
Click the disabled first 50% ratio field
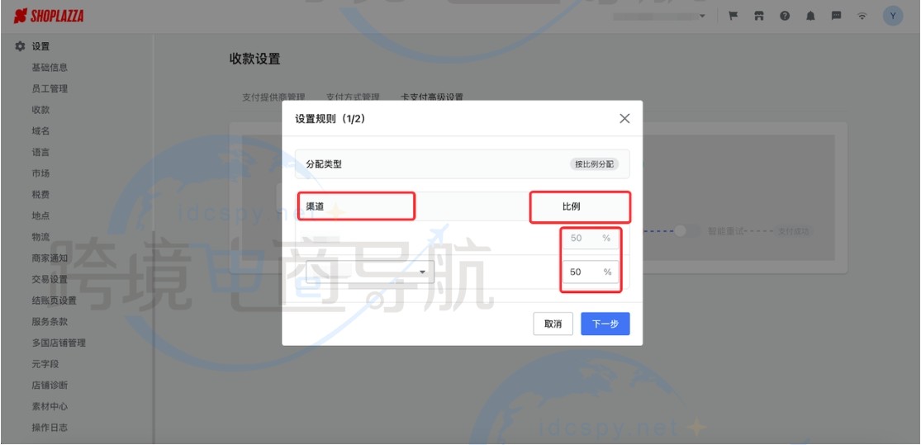point(591,239)
